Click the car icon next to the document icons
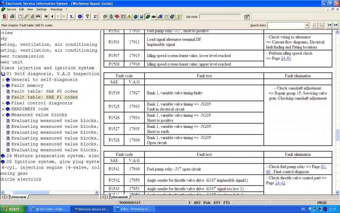The height and width of the screenshot is (213, 340). click(x=38, y=16)
